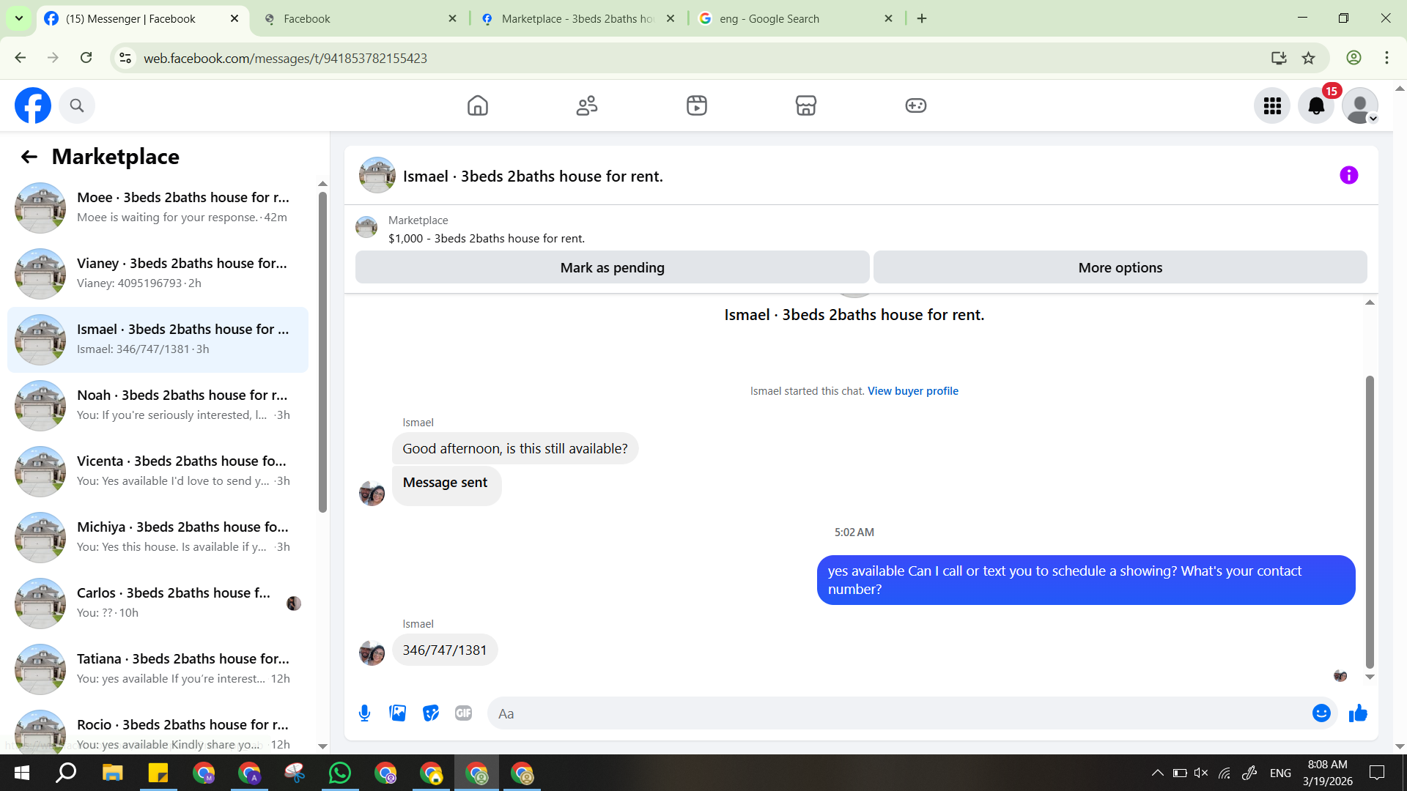Send a thumbs up like
Image resolution: width=1407 pixels, height=791 pixels.
[1358, 713]
